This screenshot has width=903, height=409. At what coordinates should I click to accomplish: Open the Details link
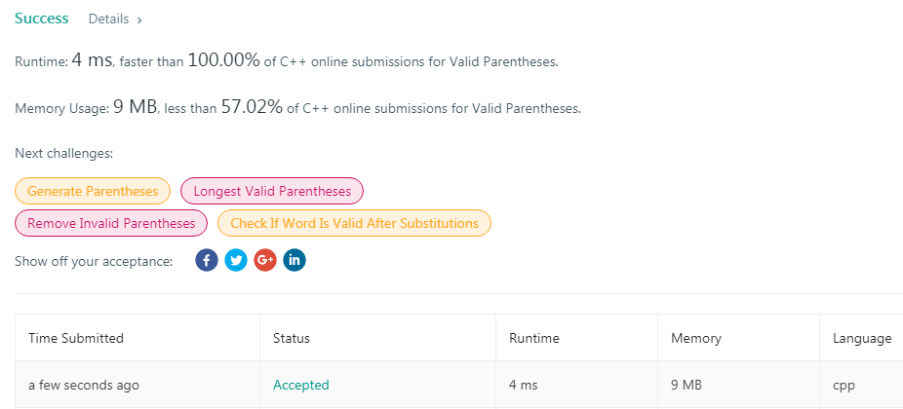coord(108,19)
